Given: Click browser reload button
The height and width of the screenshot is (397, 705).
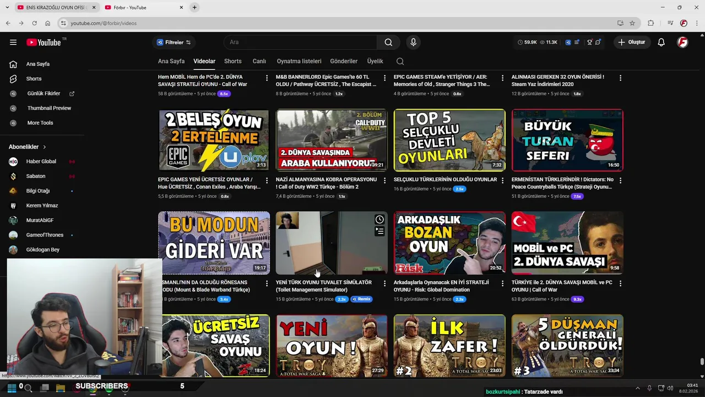Looking at the screenshot, I should pyautogui.click(x=34, y=23).
